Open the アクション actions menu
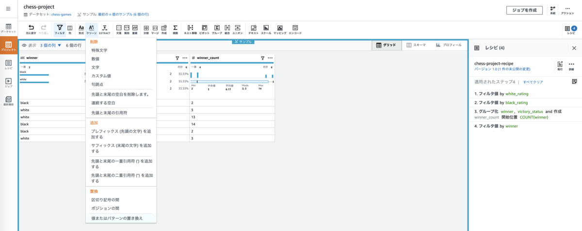 [567, 10]
